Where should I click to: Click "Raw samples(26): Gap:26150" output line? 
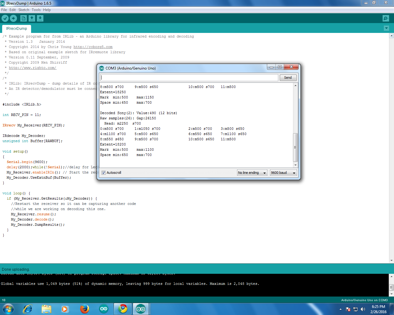pyautogui.click(x=128, y=118)
